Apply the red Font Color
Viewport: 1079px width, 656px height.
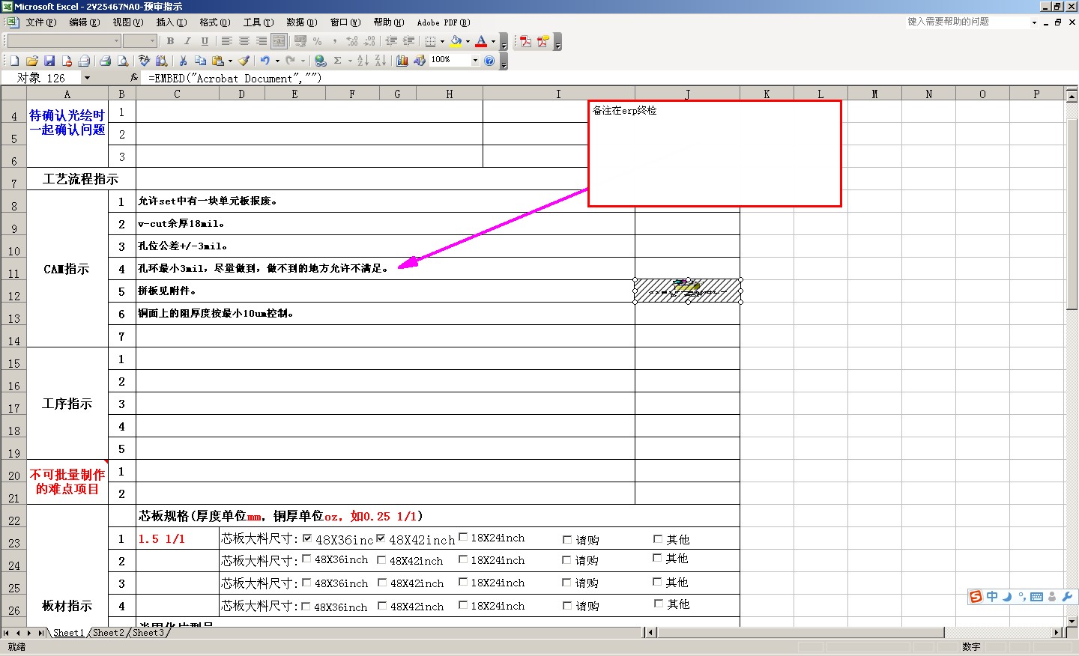[481, 41]
